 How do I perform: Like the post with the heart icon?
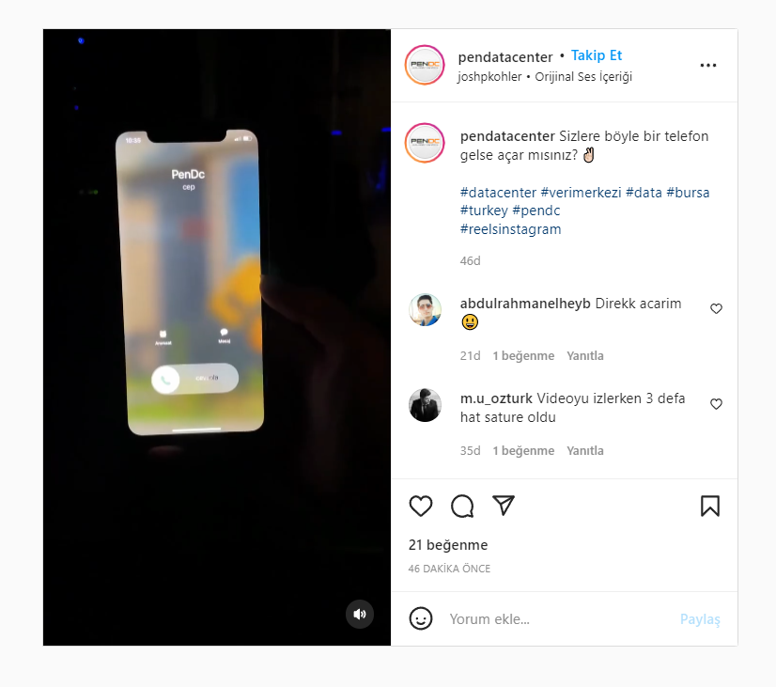[421, 506]
